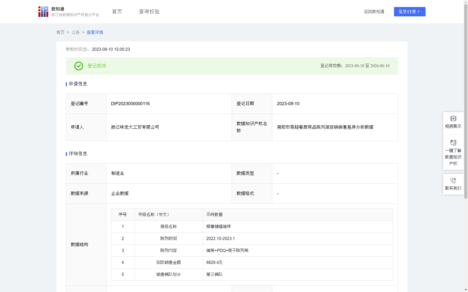Click the 序号 column header
The width and height of the screenshot is (468, 292).
pos(123,215)
